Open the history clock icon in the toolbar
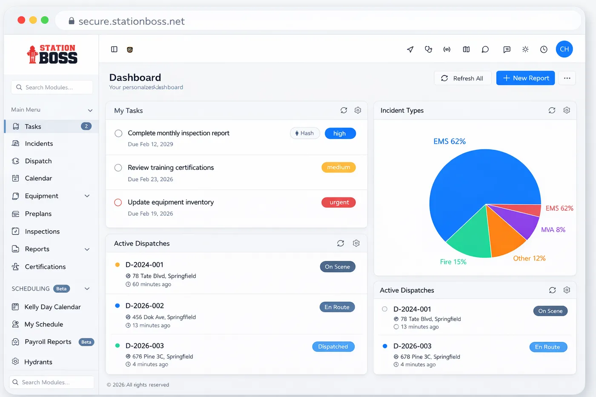596x397 pixels. pyautogui.click(x=543, y=49)
